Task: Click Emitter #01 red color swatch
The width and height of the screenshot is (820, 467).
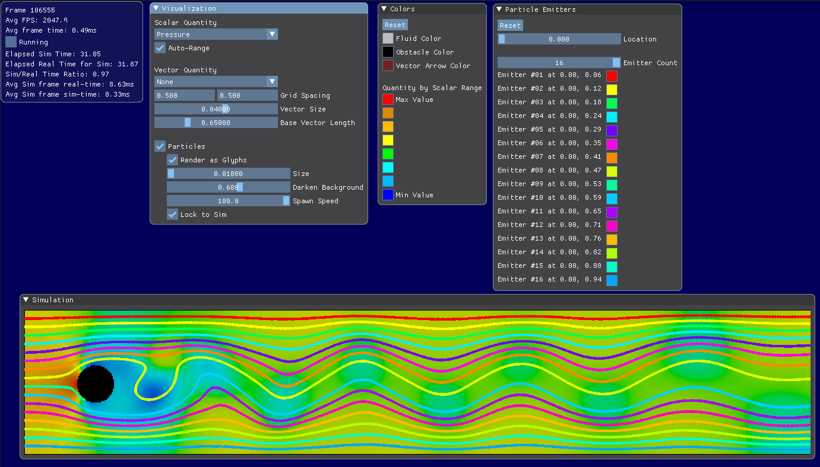Action: coord(612,76)
